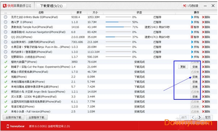
Task: Delete Cut the Rope Experiments entry
Action: click(206, 67)
